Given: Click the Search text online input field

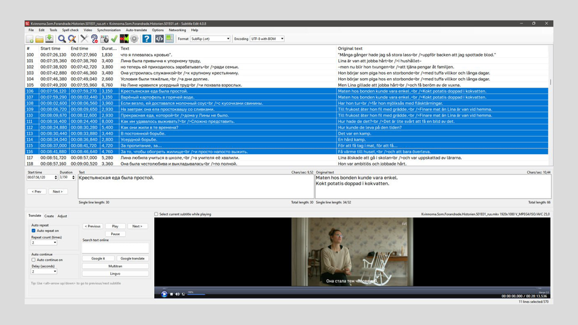Looking at the screenshot, I should point(116,248).
